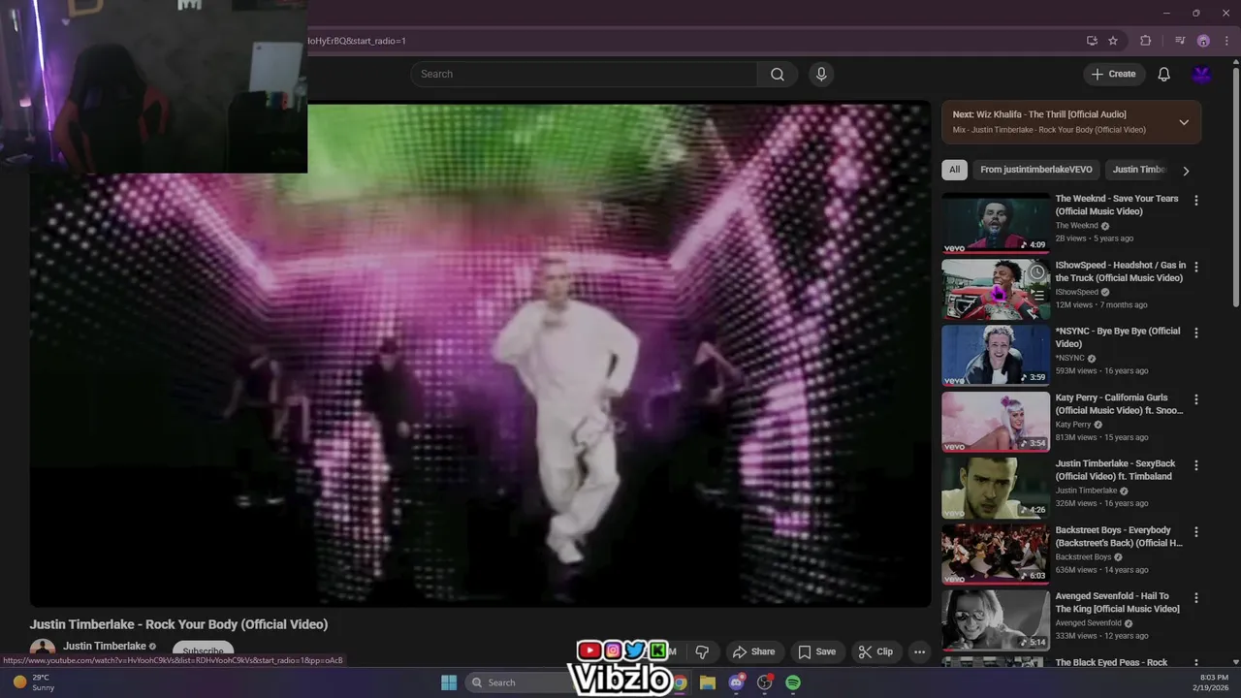Open the Chrome profile avatar
The height and width of the screenshot is (698, 1241).
click(x=1203, y=41)
